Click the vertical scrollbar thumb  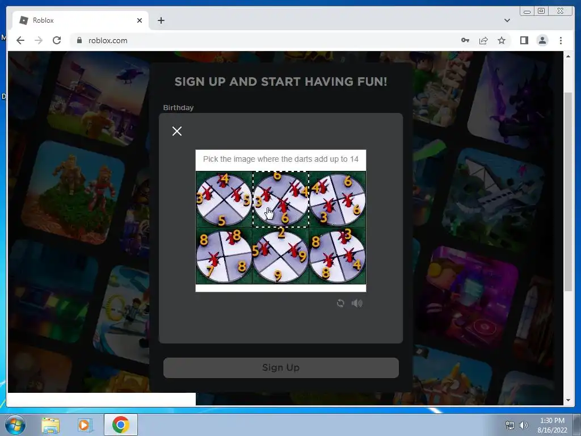pos(568,192)
